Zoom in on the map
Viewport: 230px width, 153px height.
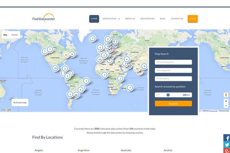226,101
